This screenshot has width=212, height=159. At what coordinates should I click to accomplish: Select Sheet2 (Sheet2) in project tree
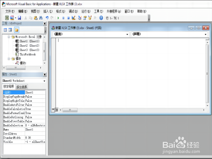(x=27, y=45)
